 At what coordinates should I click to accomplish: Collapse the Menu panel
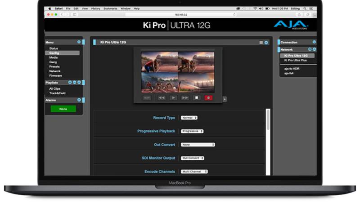pos(79,42)
